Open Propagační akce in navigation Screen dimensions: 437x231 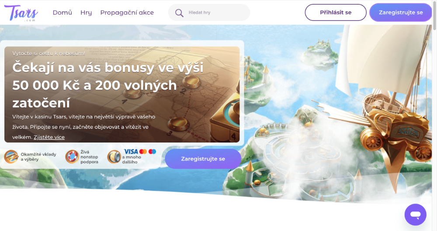pos(127,13)
